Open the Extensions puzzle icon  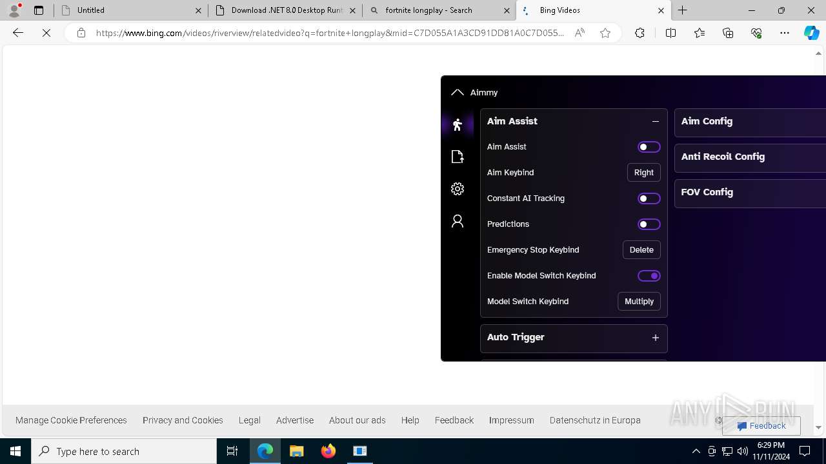click(640, 33)
